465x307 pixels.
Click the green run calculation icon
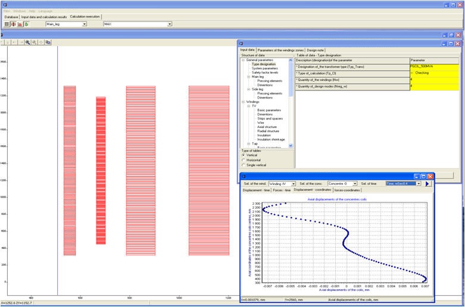[x=27, y=24]
